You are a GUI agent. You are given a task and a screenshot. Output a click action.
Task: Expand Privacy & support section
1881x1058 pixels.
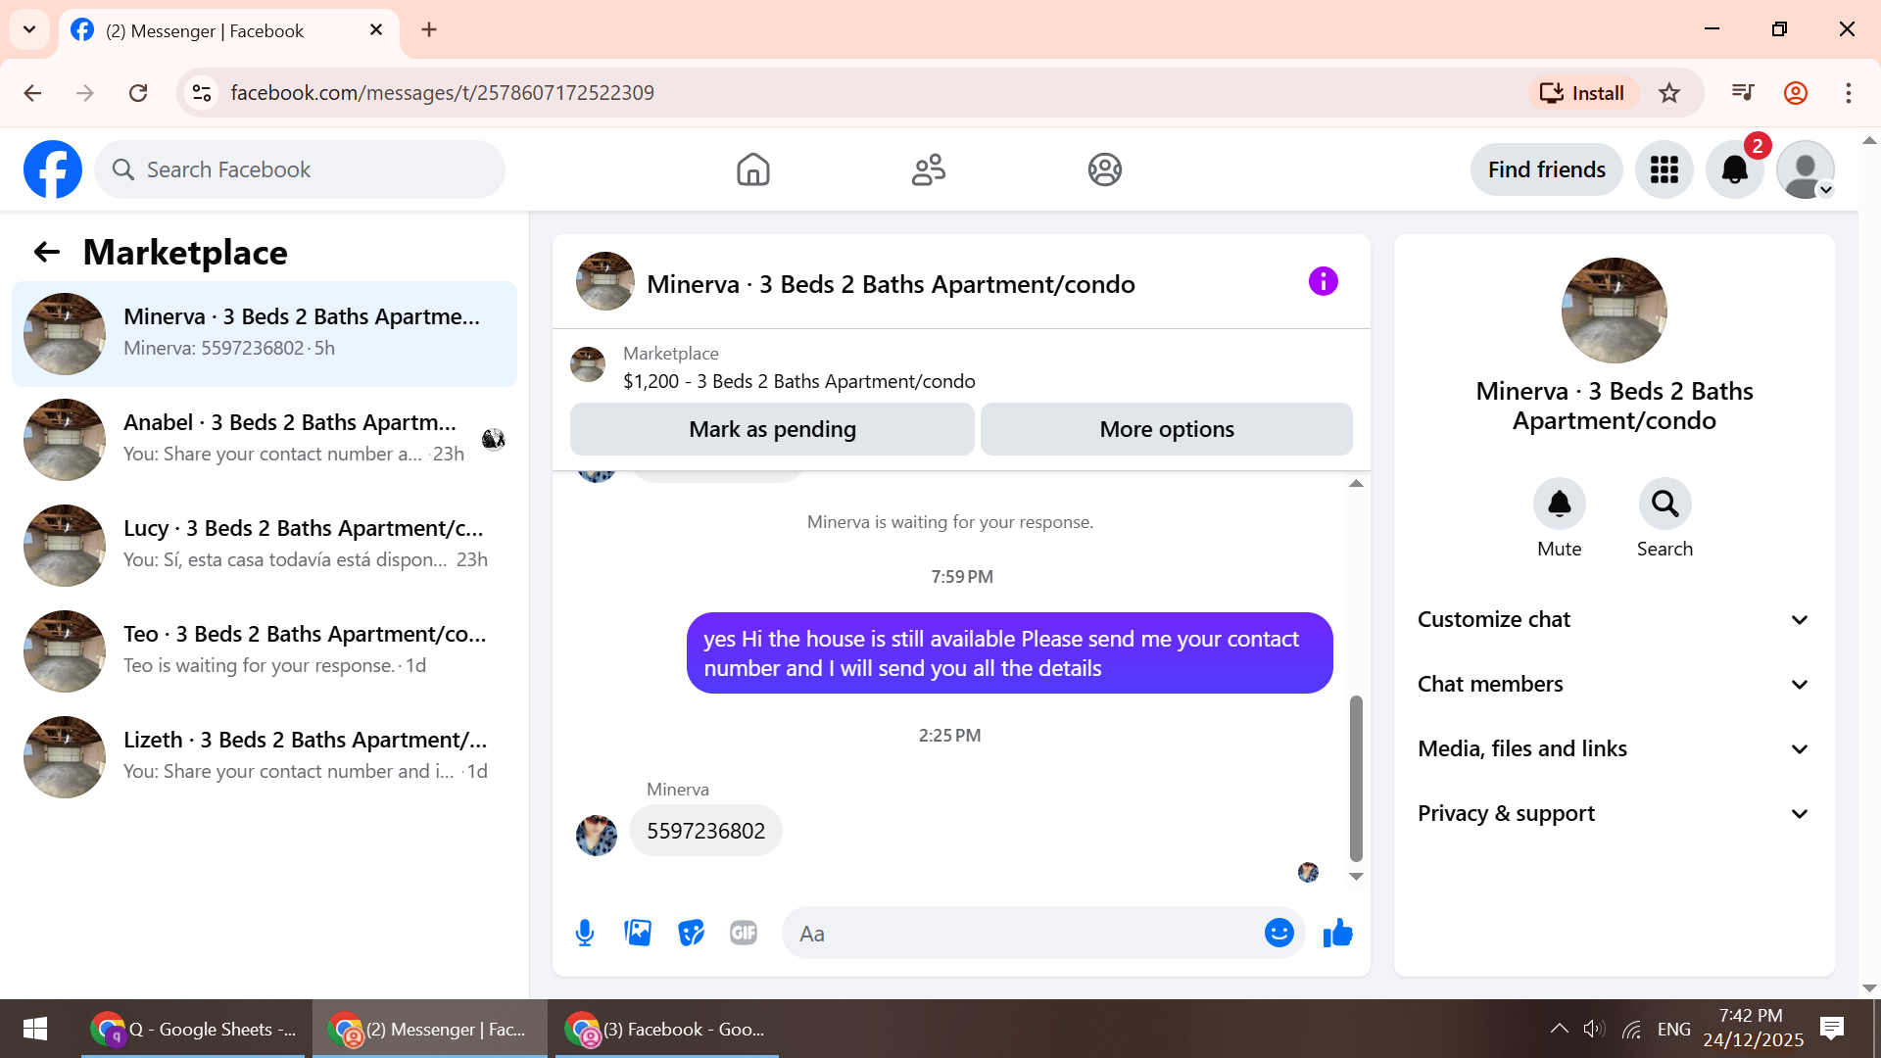point(1613,814)
